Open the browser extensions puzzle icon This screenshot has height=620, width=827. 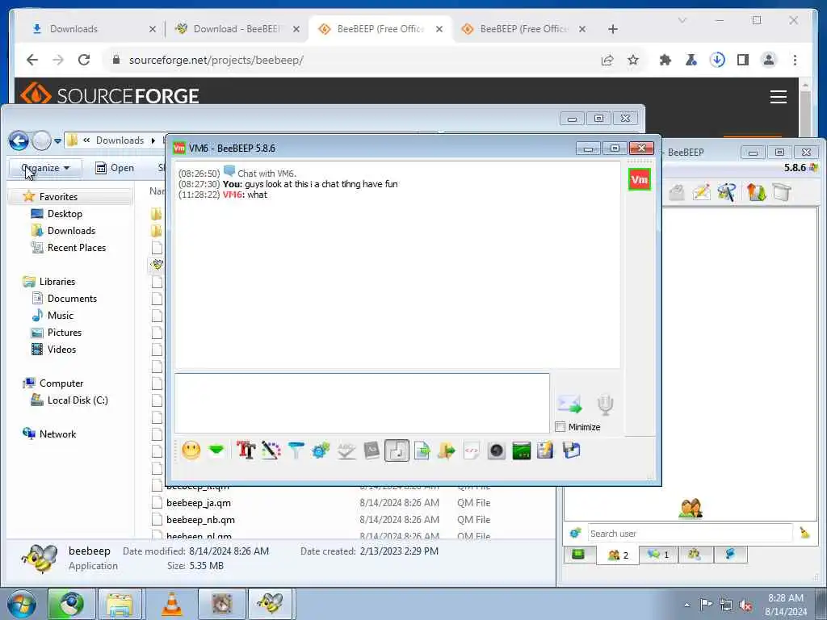pos(665,60)
